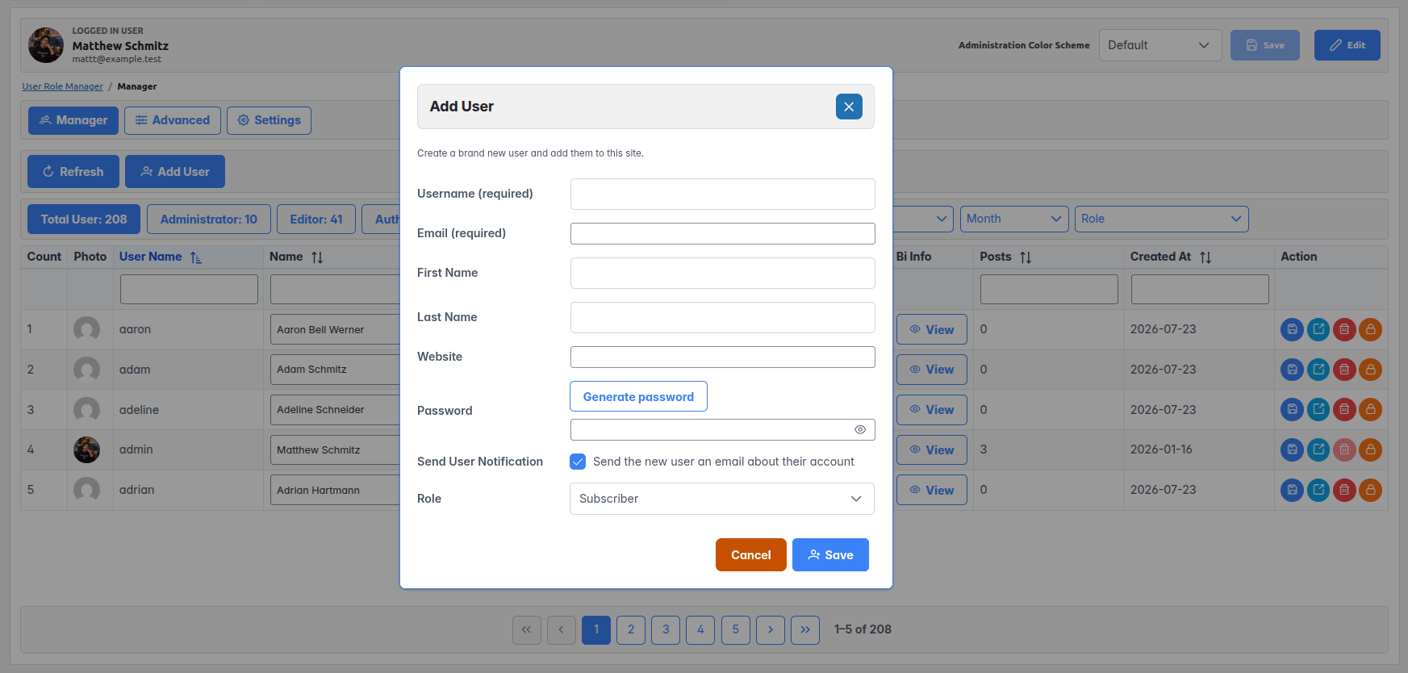
Task: Click the Website input field
Action: pyautogui.click(x=723, y=357)
